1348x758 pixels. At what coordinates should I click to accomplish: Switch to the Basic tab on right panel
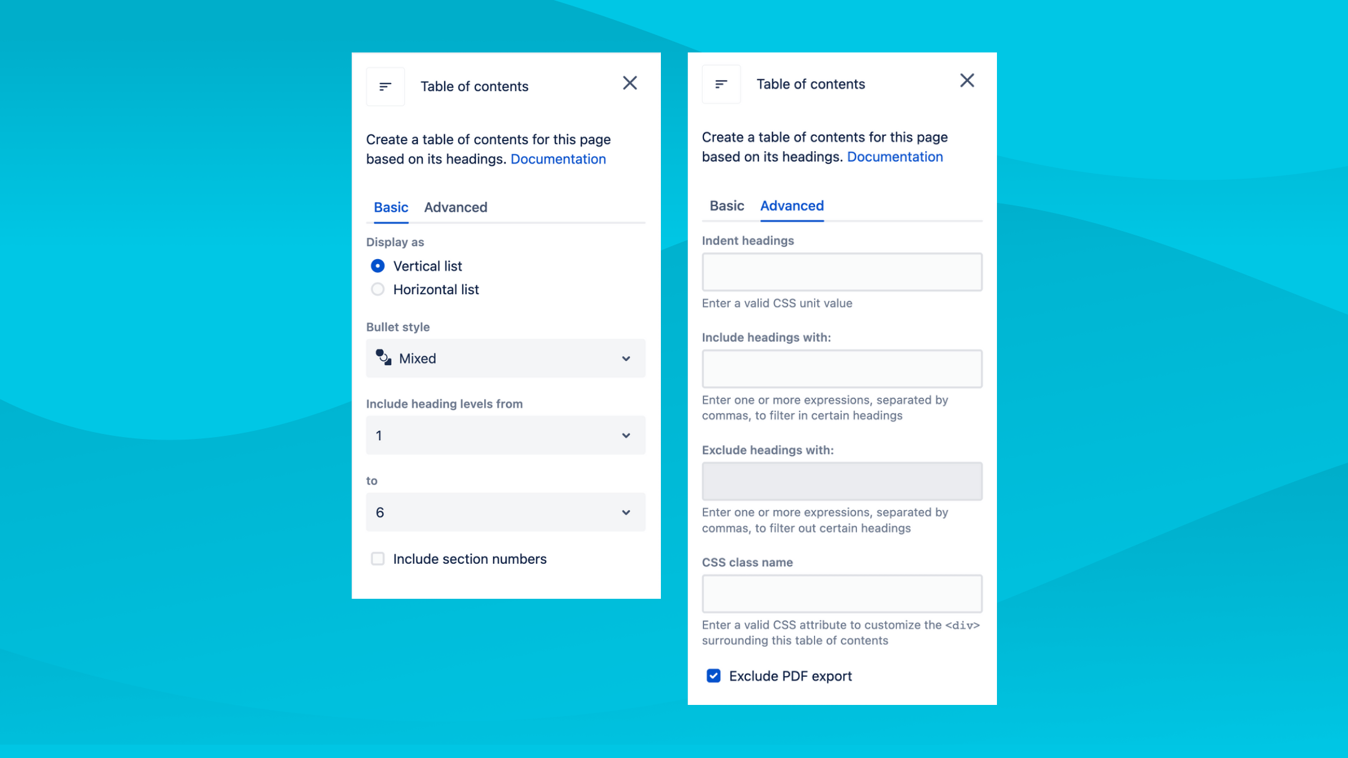tap(726, 205)
